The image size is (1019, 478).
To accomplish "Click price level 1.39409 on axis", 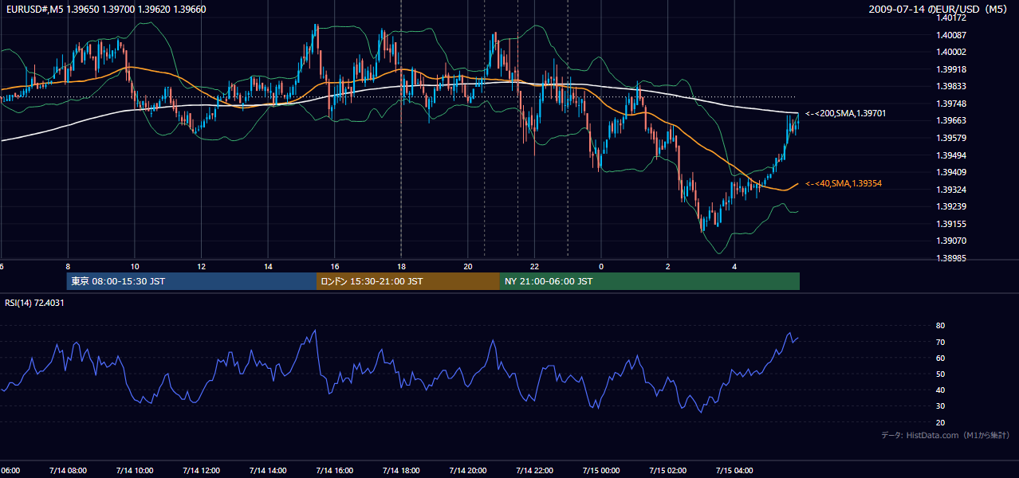I will click(x=952, y=172).
